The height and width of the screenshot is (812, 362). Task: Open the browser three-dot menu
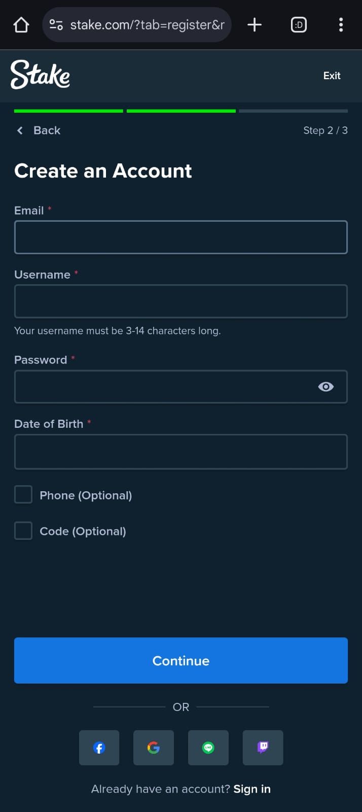tap(341, 24)
